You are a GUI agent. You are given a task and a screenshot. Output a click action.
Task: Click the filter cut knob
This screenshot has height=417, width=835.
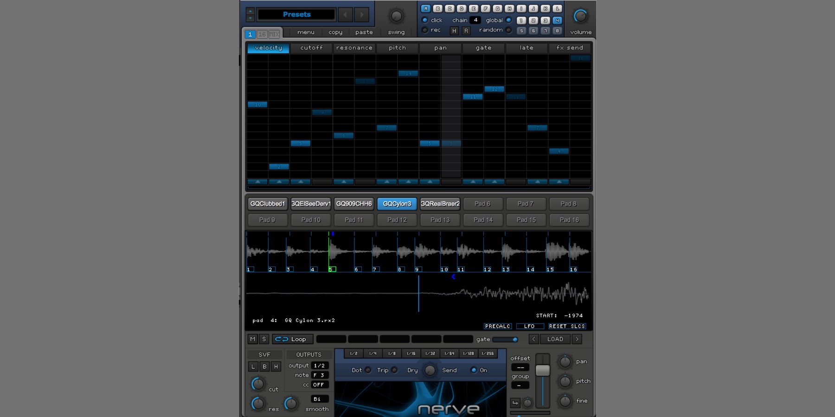[x=258, y=384]
